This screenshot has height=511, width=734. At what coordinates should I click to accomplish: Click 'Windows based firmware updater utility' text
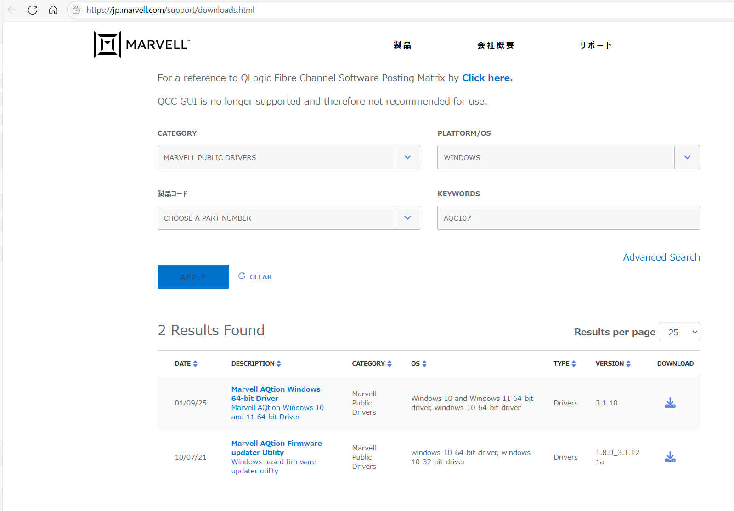(x=274, y=466)
